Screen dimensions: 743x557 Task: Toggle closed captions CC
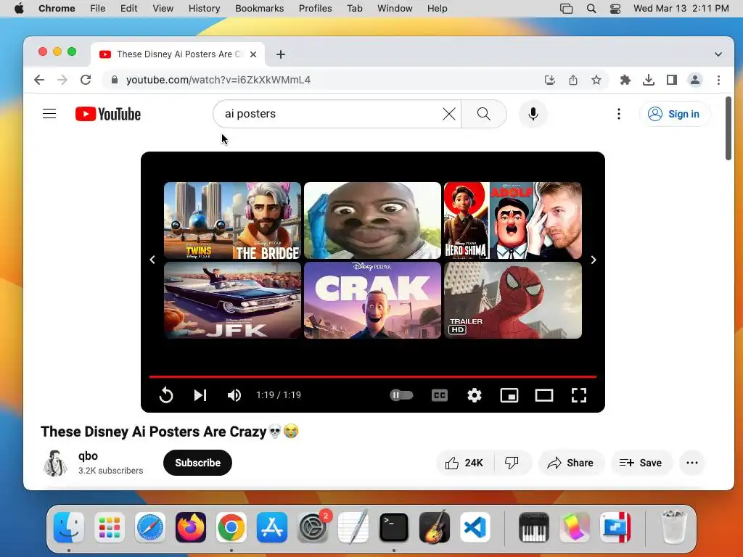(440, 395)
